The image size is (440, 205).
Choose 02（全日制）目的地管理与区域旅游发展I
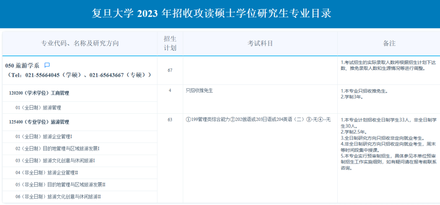[57, 149]
